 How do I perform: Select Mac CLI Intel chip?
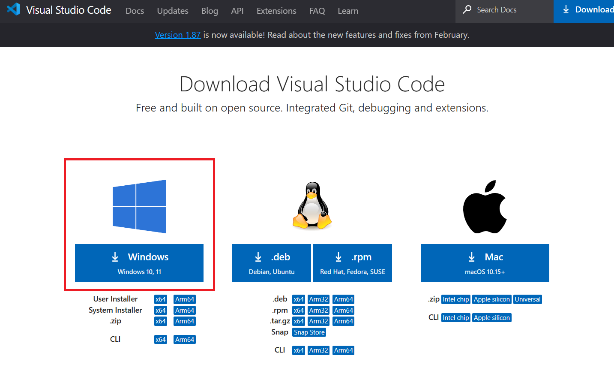click(x=456, y=318)
